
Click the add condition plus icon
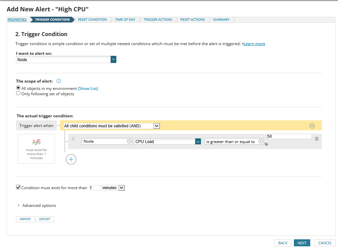pos(71,159)
